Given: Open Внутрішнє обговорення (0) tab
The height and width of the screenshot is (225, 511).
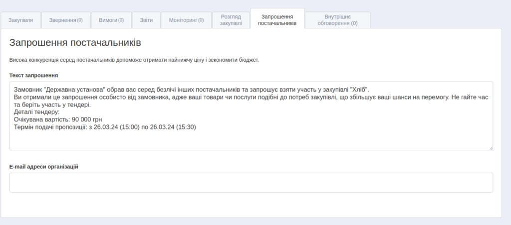Looking at the screenshot, I should click(337, 20).
